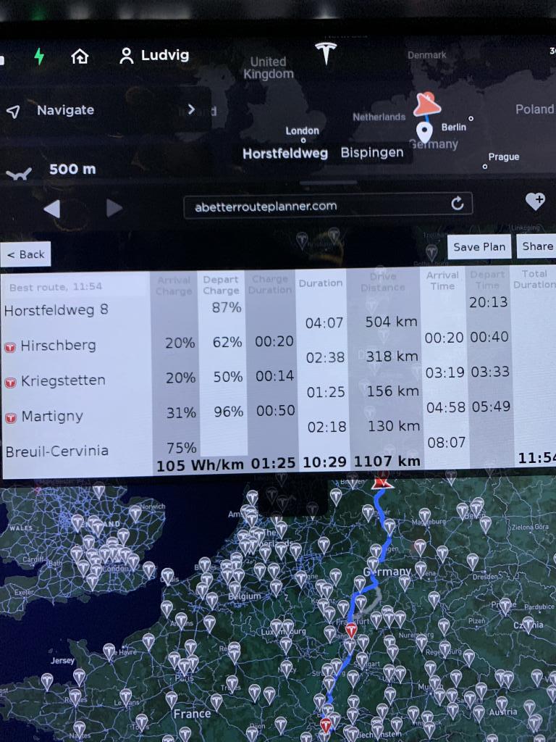
Task: Click the Save Plan button
Action: [479, 247]
